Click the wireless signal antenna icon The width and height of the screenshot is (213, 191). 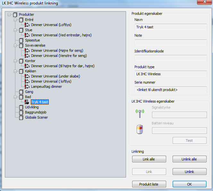pos(140,114)
